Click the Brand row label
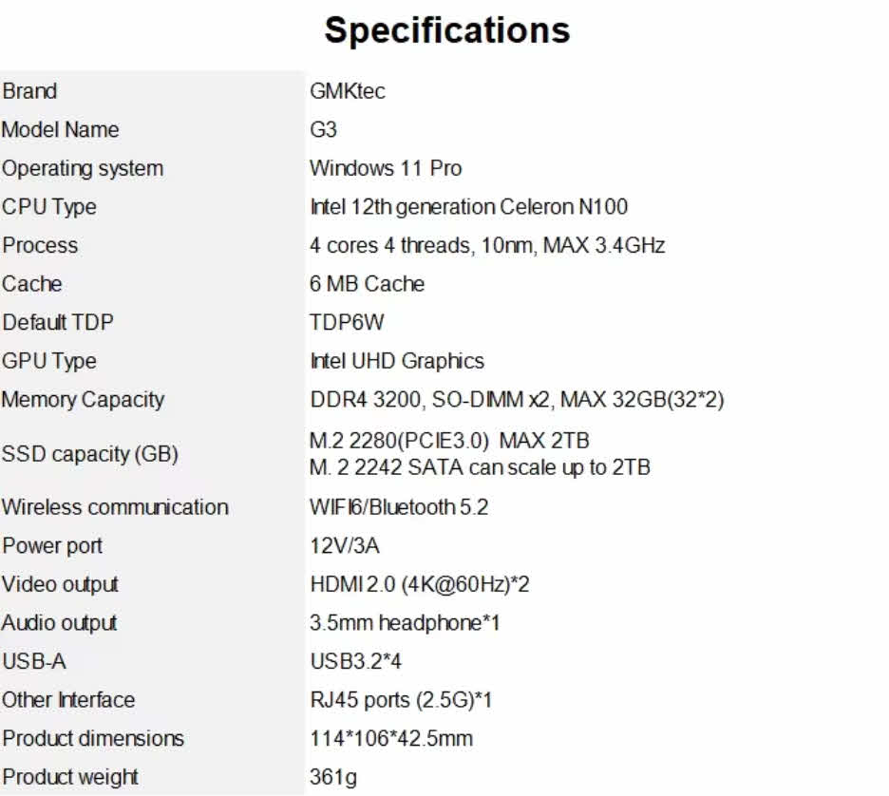The image size is (889, 796). pos(29,91)
